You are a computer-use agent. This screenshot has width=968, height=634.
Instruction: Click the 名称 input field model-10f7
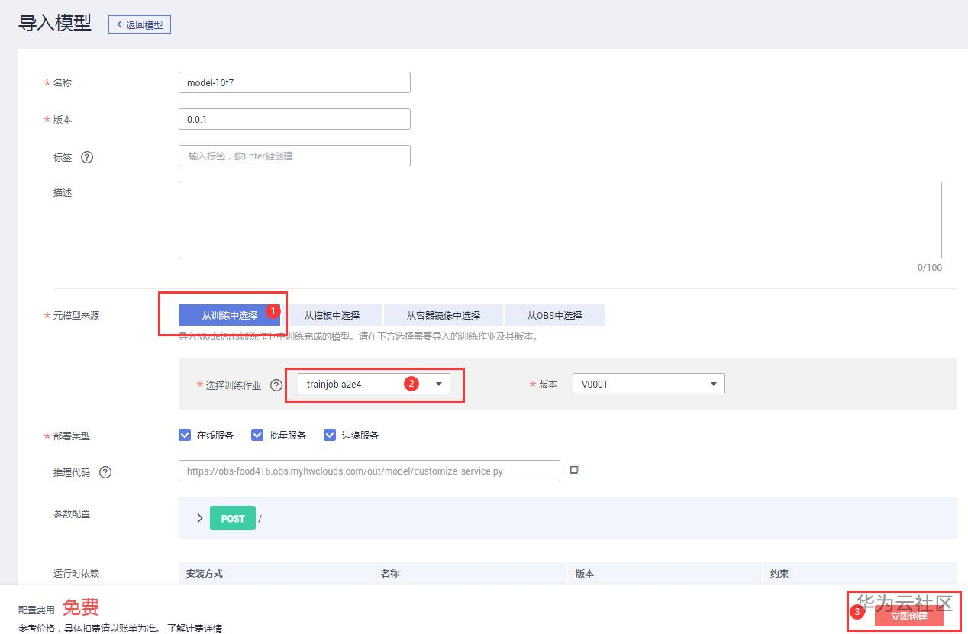tap(294, 82)
